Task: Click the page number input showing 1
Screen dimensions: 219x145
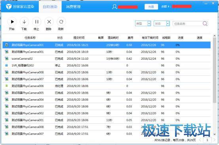Action: (207, 140)
